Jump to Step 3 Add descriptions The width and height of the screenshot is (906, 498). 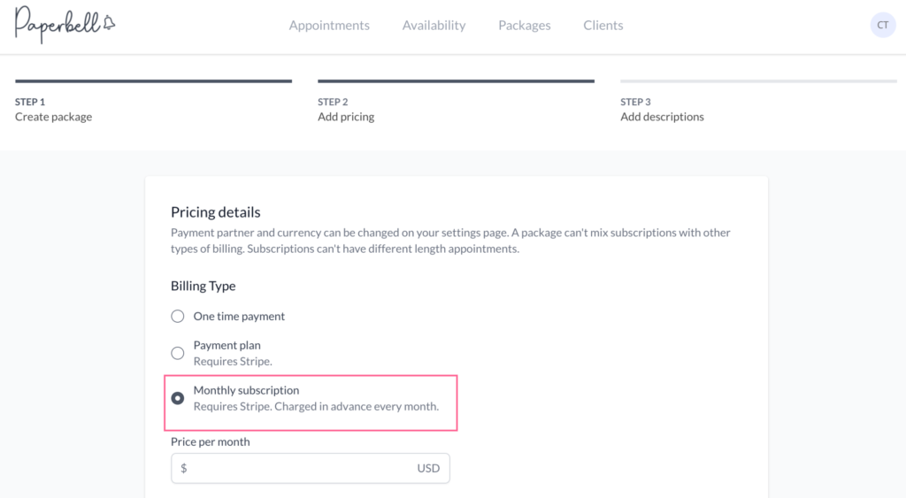[x=662, y=109]
